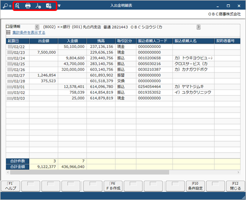This screenshot has width=246, height=200.
Task: Select the 237,136,156 balance cell
Action: coord(101,47)
